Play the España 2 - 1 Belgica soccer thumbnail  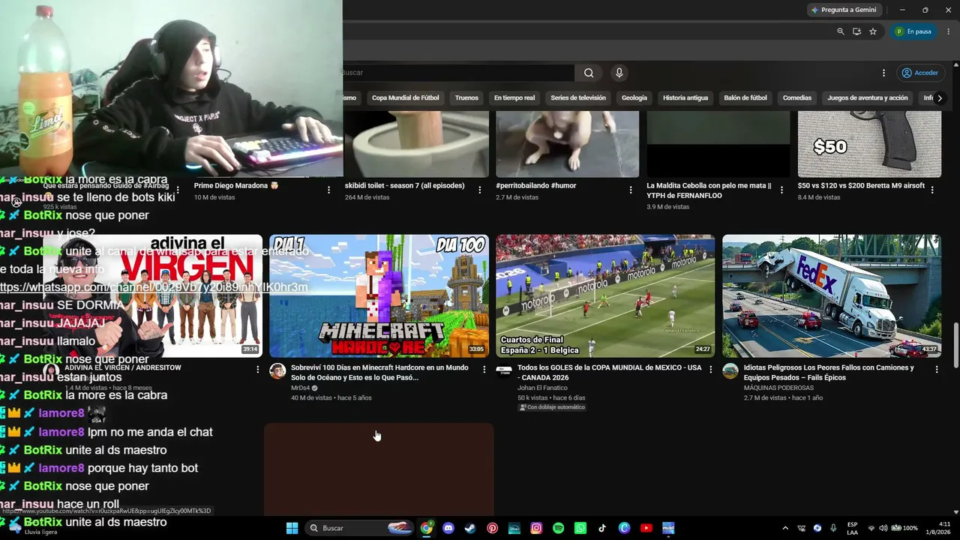[605, 296]
